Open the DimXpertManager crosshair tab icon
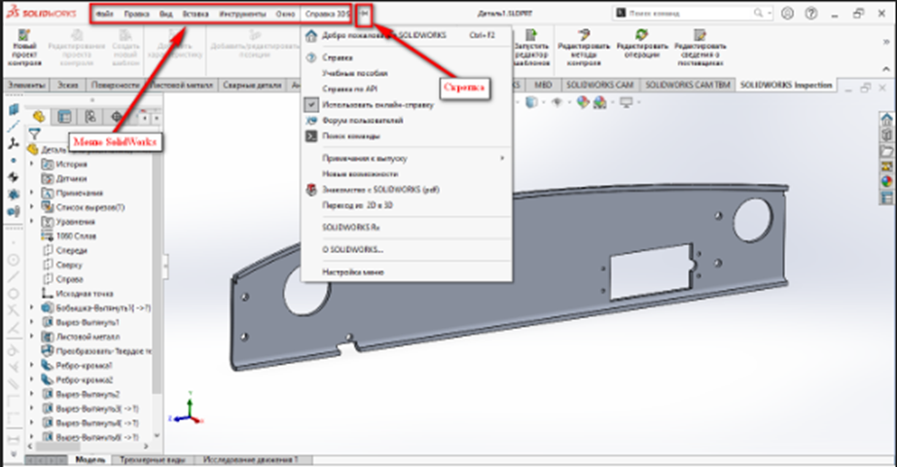The image size is (897, 467). pyautogui.click(x=117, y=117)
